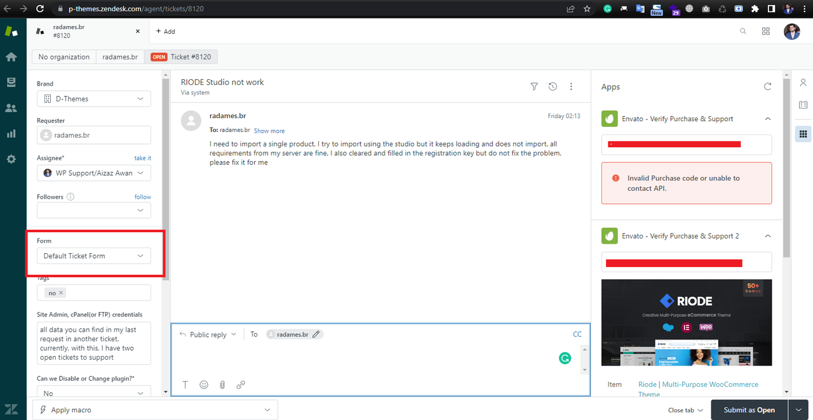Show ticket events history icon
The width and height of the screenshot is (813, 420).
click(553, 86)
